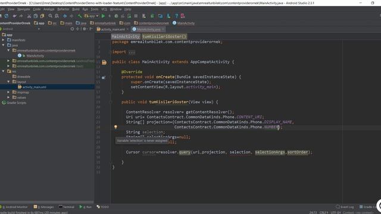The width and height of the screenshot is (381, 214).
Task: Click the Redo arrow icon
Action: [21, 16]
